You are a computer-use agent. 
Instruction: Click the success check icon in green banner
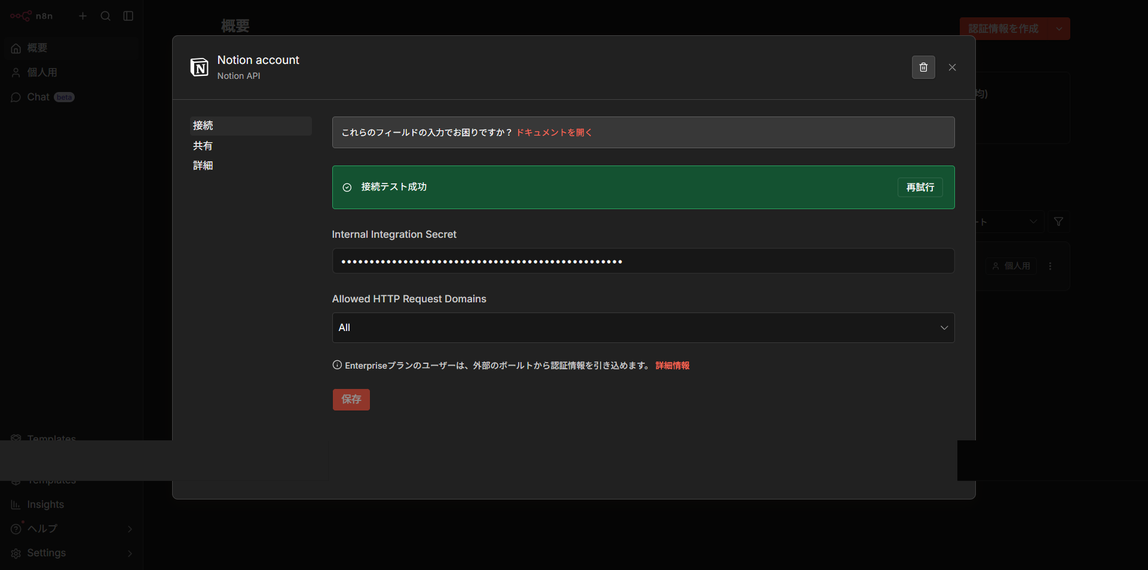[x=347, y=188]
